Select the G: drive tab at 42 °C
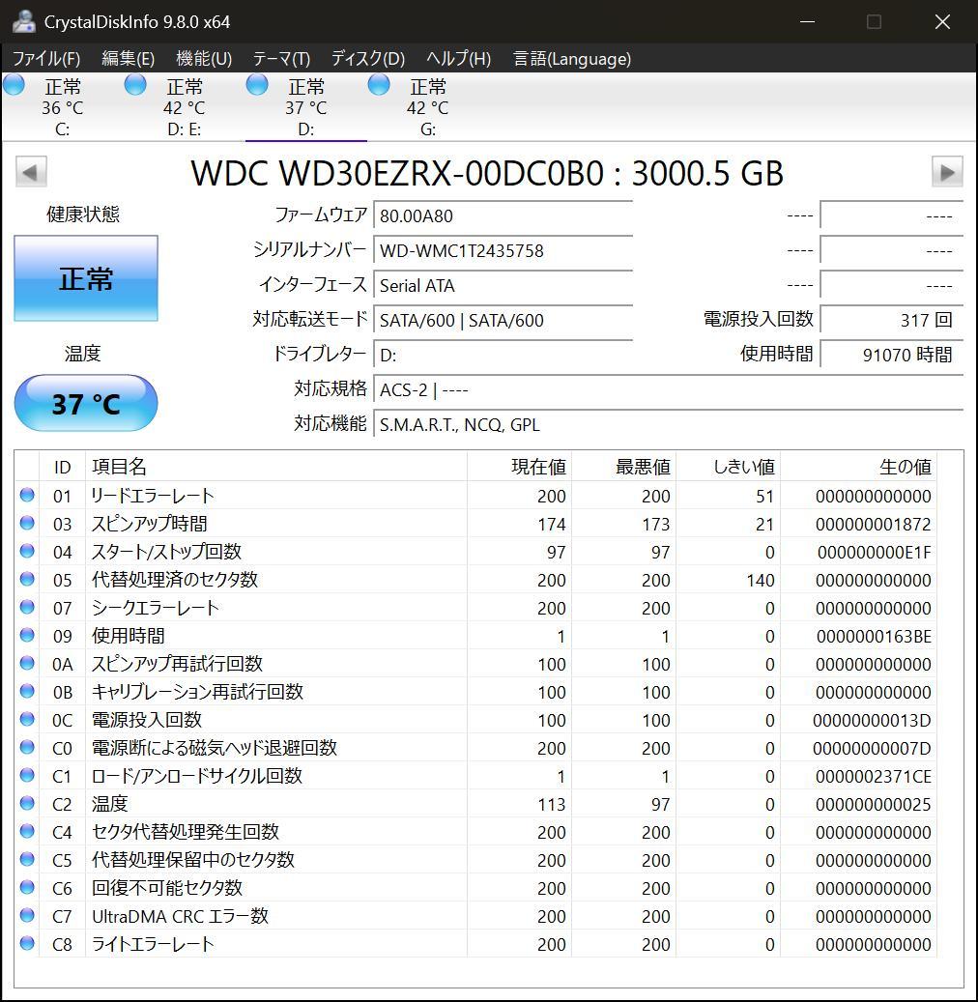This screenshot has height=1002, width=978. pos(428,106)
